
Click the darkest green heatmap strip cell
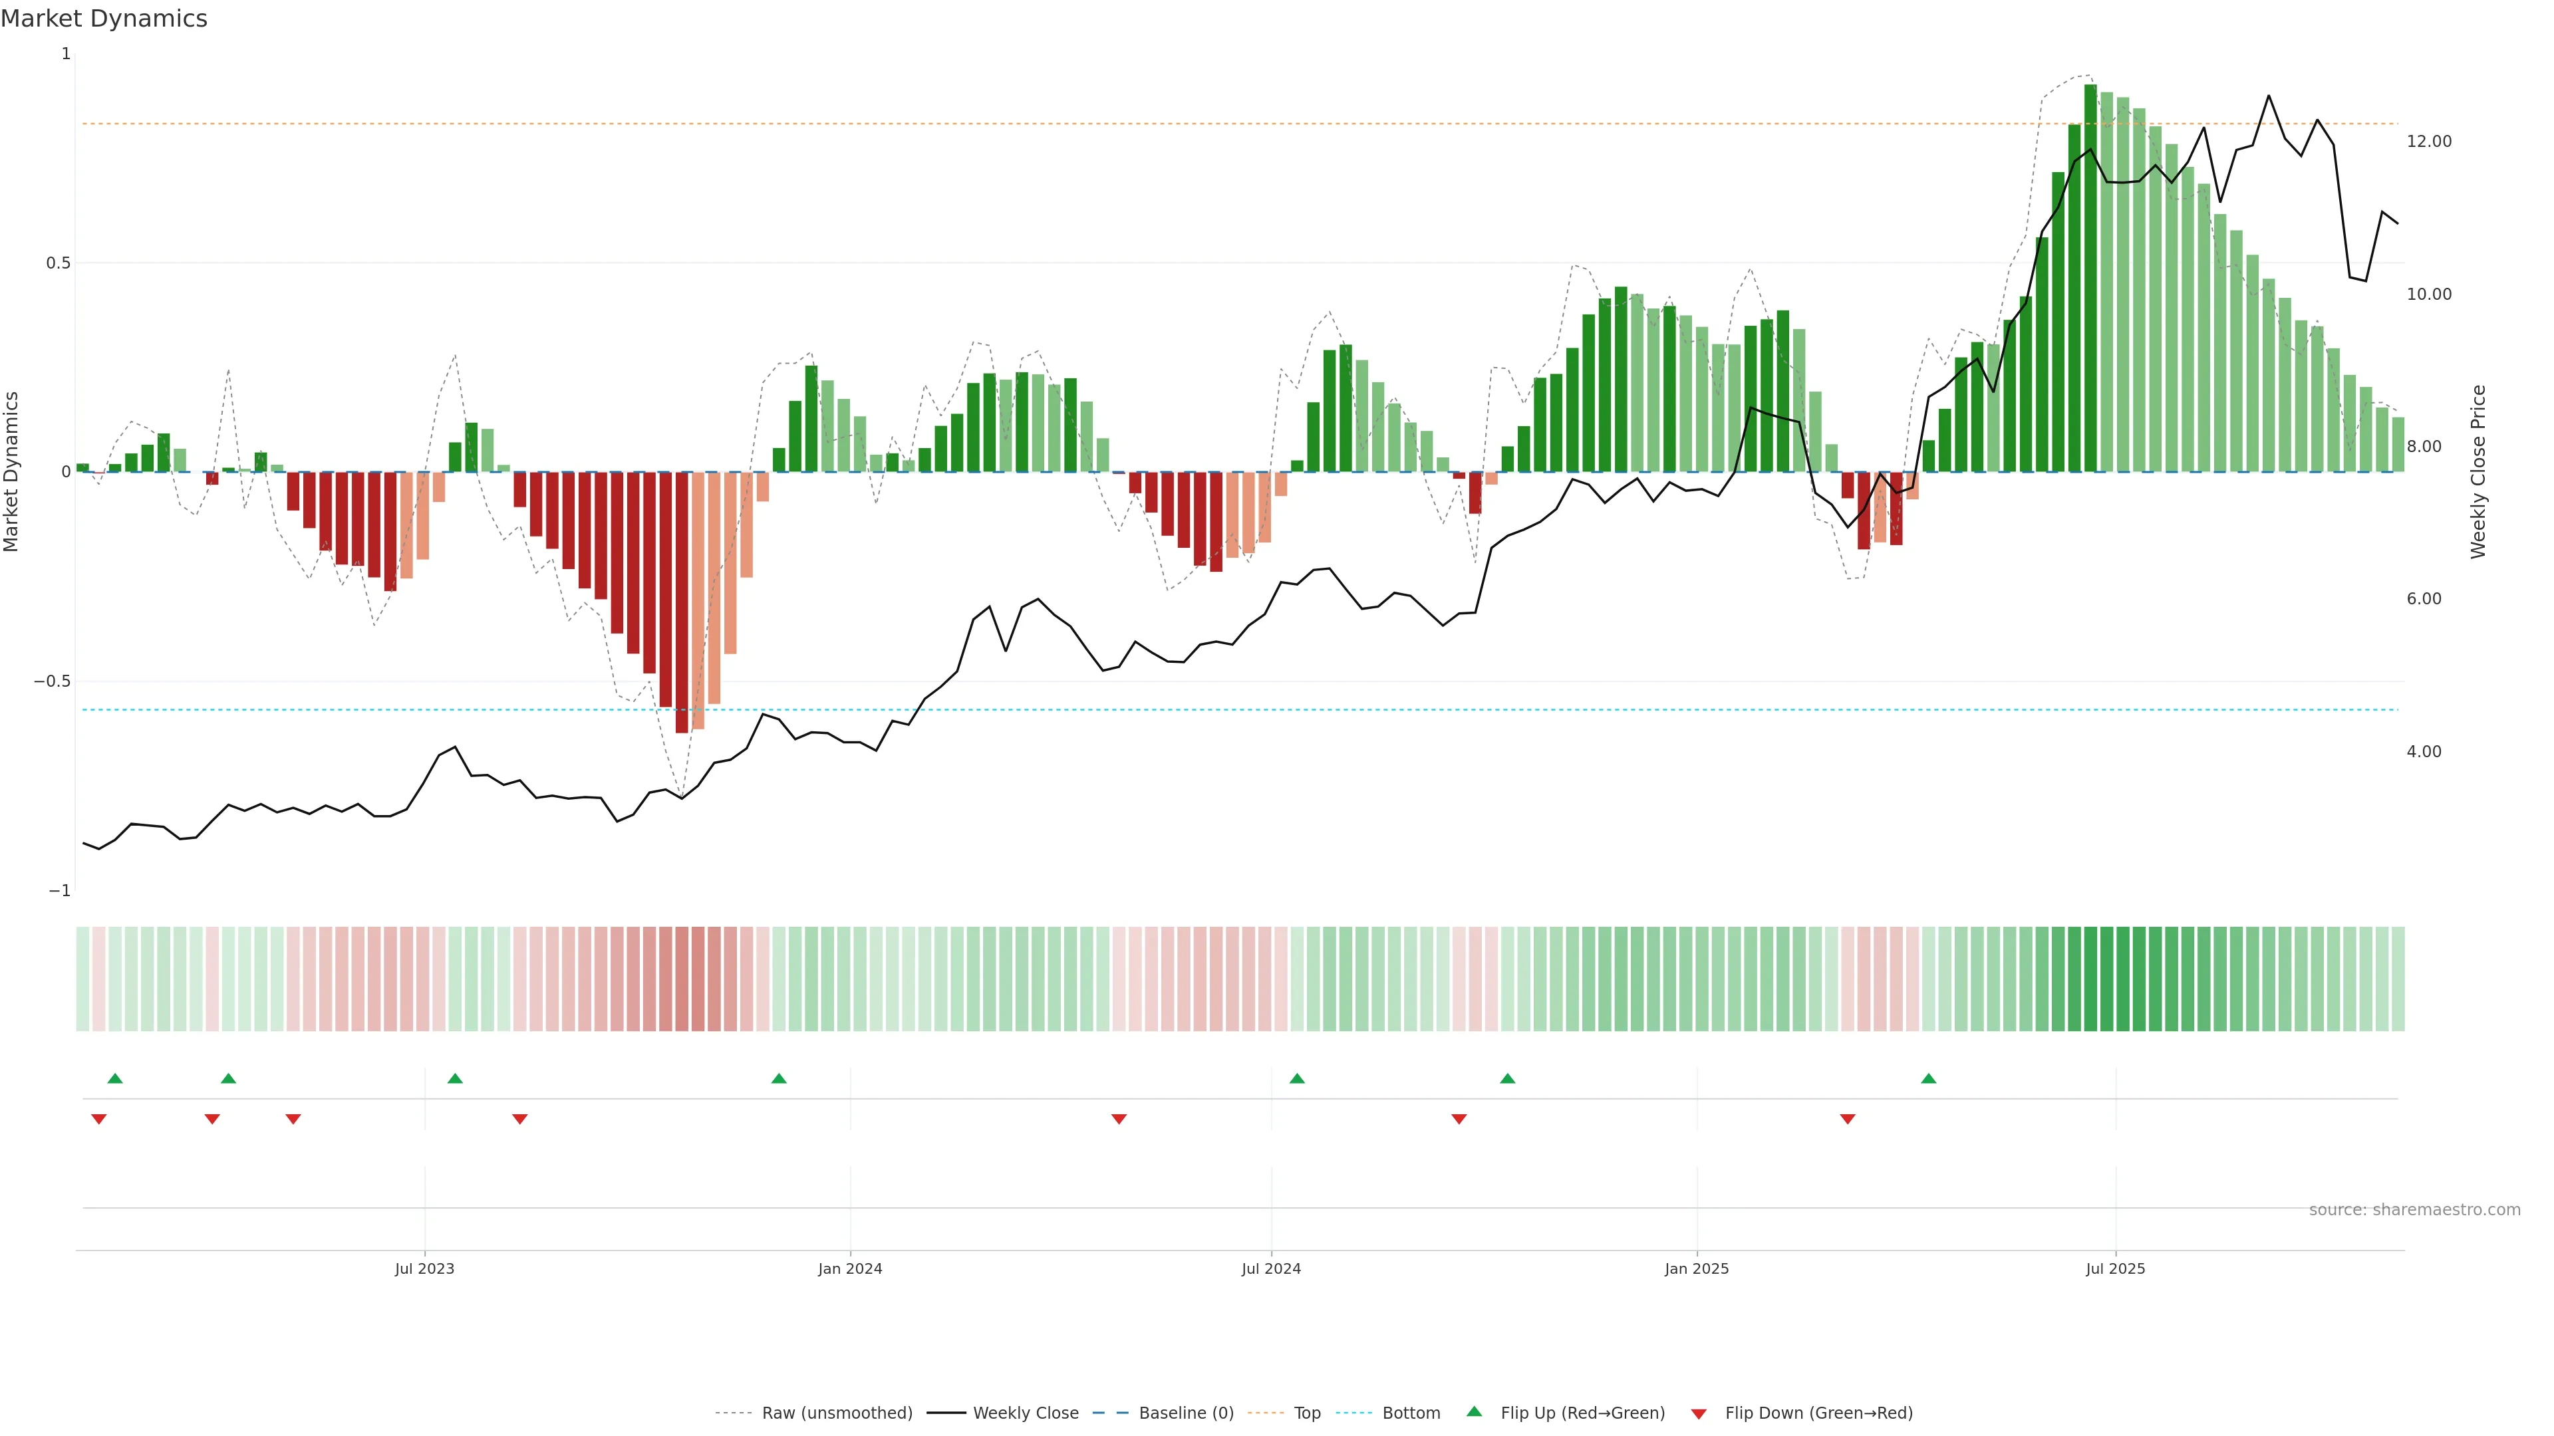coord(2090,978)
